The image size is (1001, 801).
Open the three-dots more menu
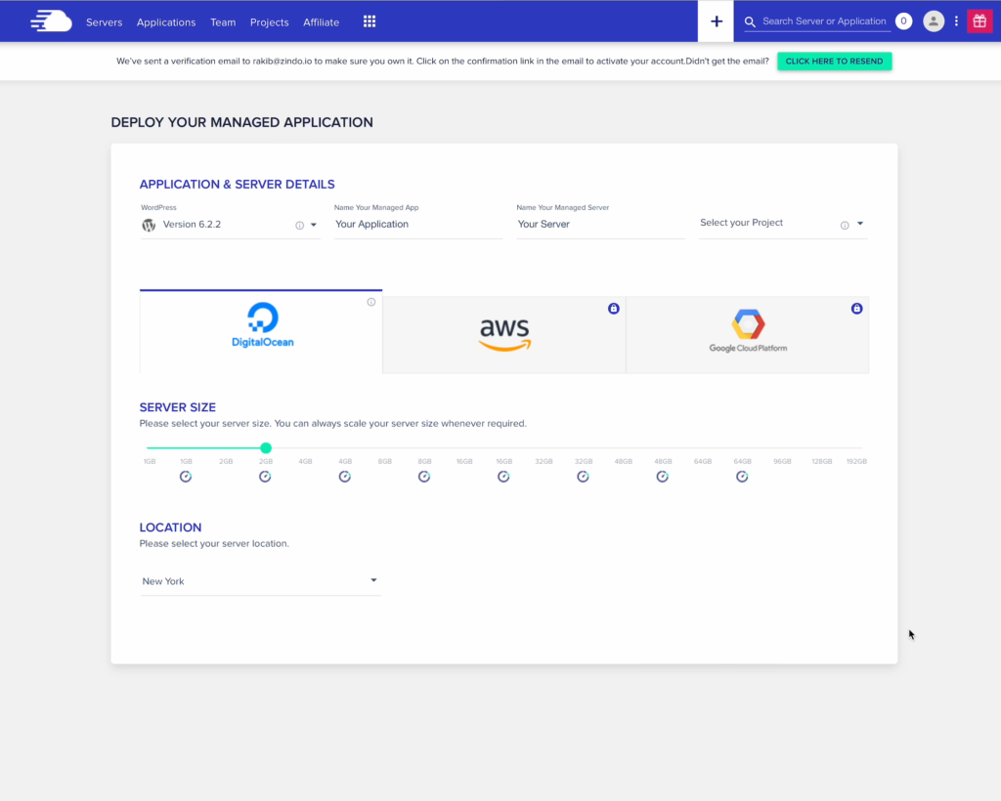tap(956, 21)
